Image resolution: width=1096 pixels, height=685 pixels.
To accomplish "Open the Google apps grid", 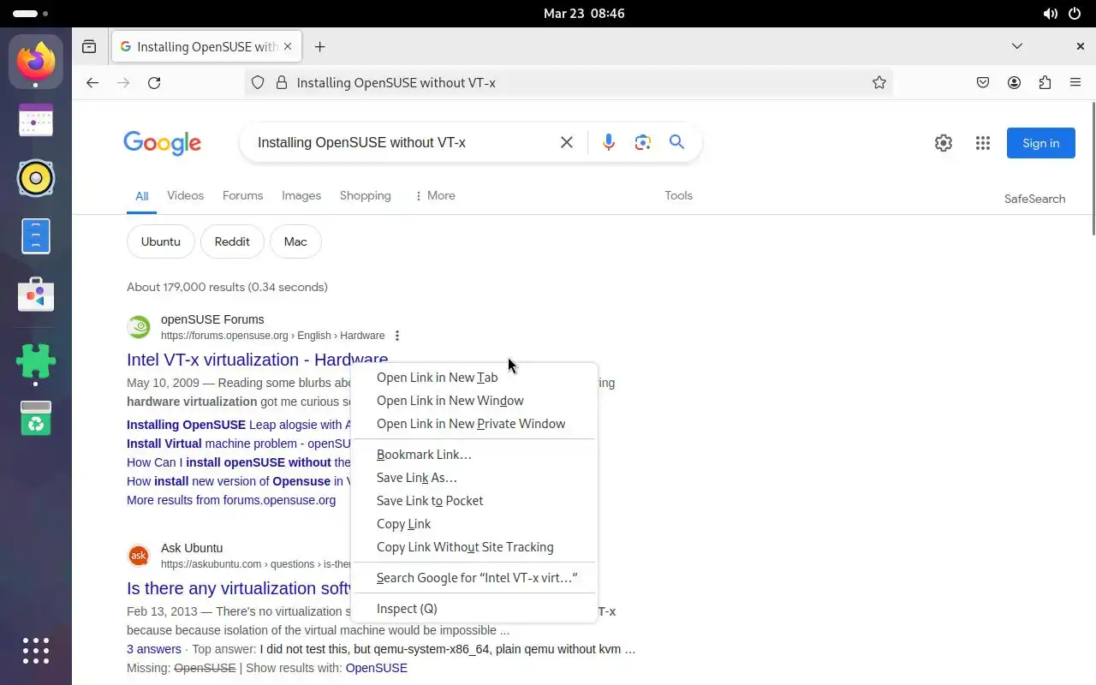I will (x=983, y=143).
